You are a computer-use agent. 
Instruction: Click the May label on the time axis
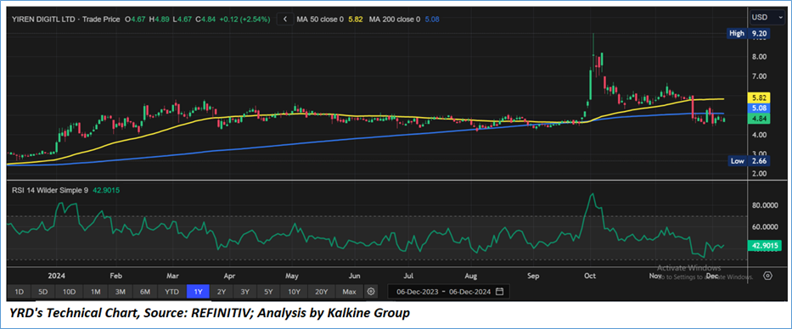[293, 276]
